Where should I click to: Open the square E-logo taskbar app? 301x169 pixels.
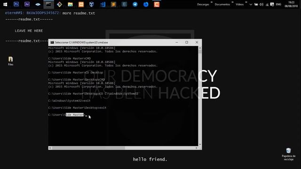point(124,4)
